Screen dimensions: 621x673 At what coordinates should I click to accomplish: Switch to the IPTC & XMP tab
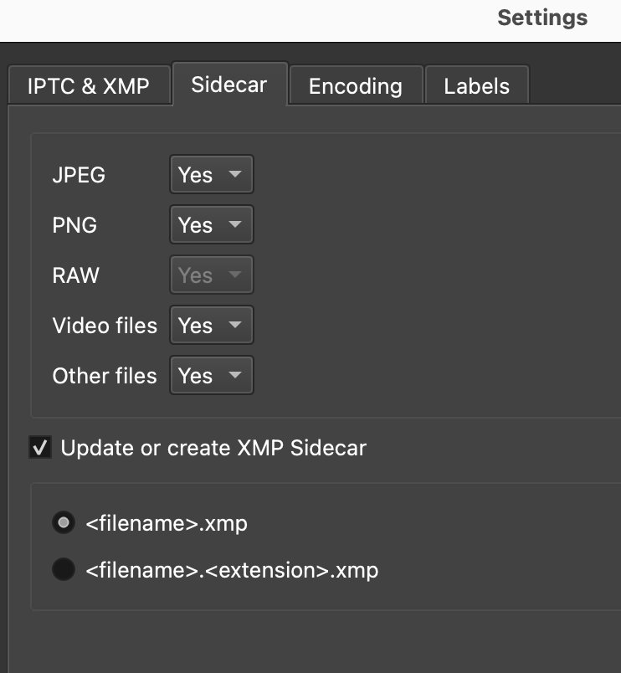click(88, 86)
